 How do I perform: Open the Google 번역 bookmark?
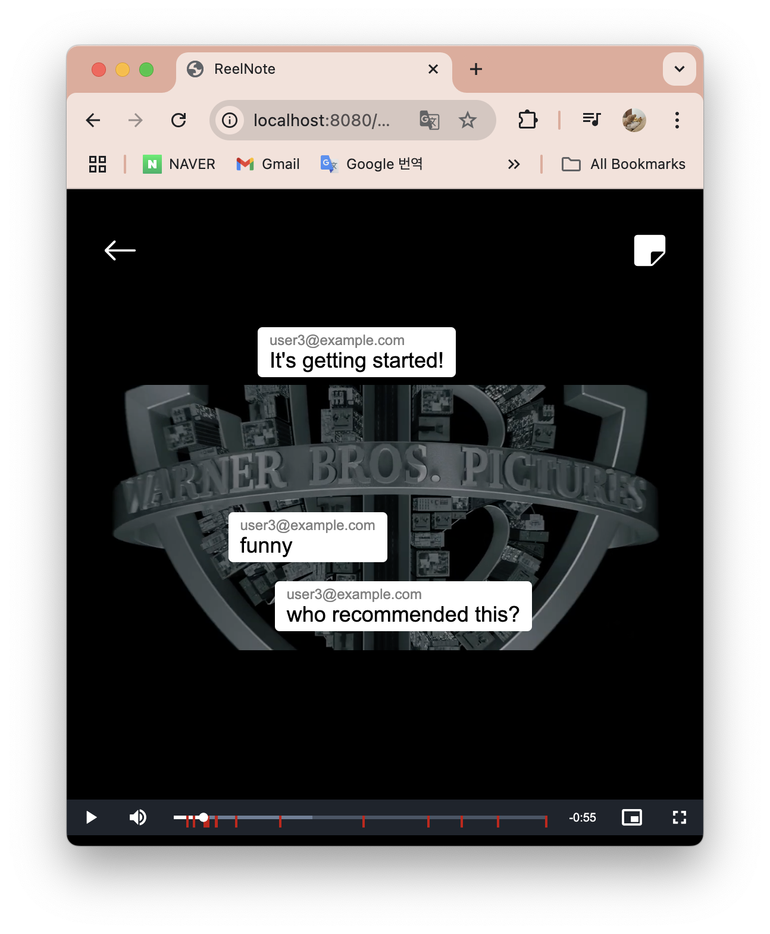(x=371, y=164)
